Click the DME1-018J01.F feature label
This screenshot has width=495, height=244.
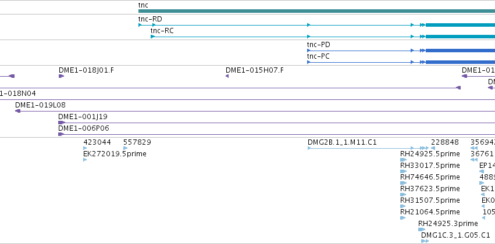(86, 70)
